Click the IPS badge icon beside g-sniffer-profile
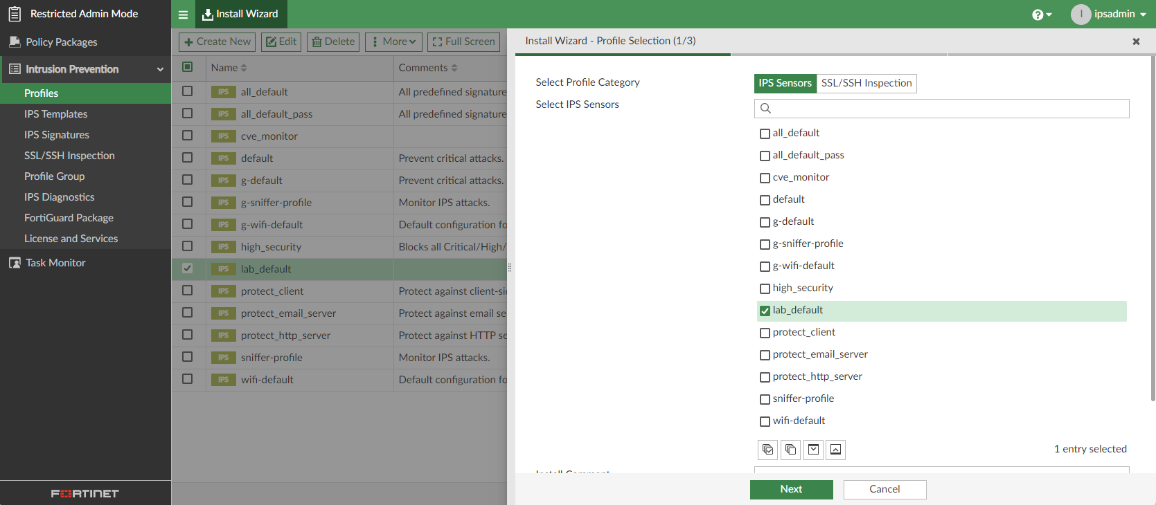Image resolution: width=1156 pixels, height=505 pixels. pos(223,203)
